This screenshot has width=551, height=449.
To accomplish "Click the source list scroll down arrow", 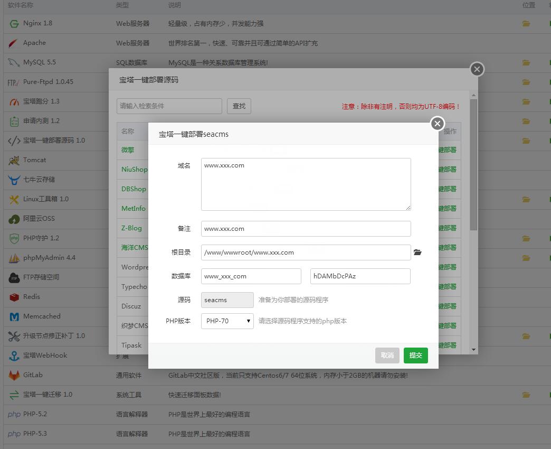I will [x=474, y=350].
